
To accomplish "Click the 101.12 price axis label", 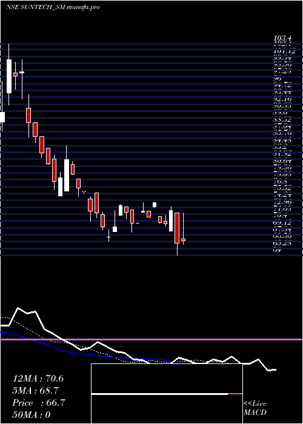I will pyautogui.click(x=284, y=51).
